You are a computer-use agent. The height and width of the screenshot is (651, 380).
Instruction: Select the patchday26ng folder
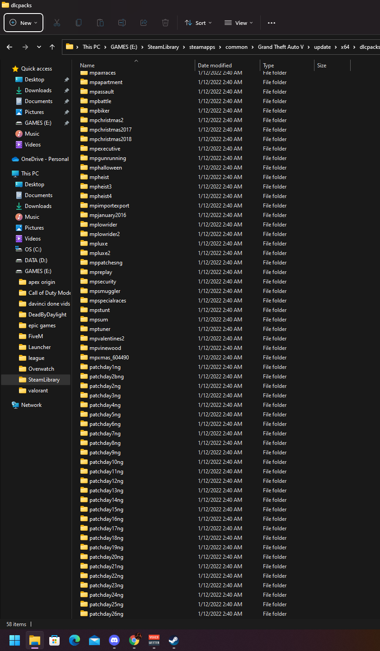coord(106,614)
